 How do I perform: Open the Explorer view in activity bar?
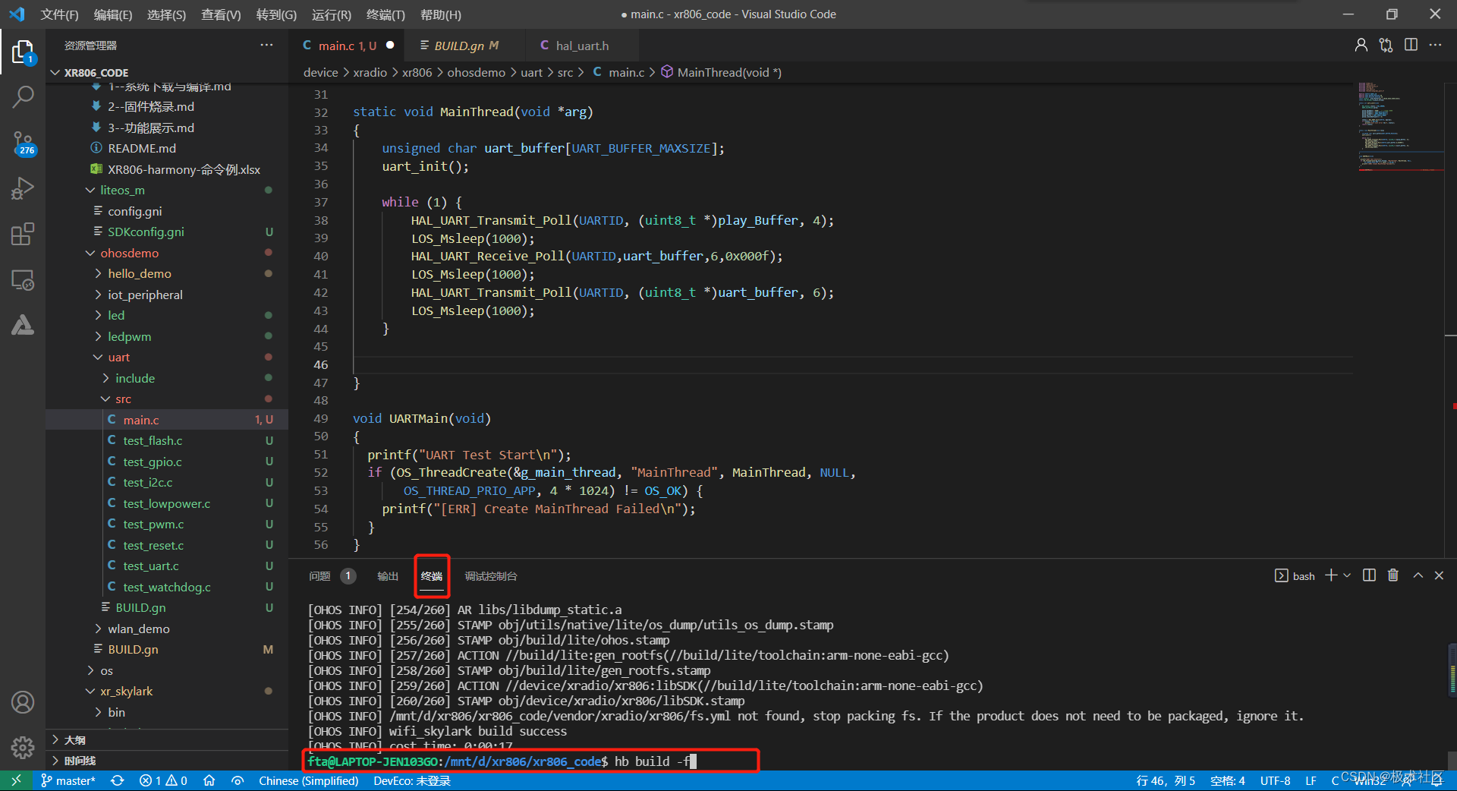pyautogui.click(x=23, y=52)
